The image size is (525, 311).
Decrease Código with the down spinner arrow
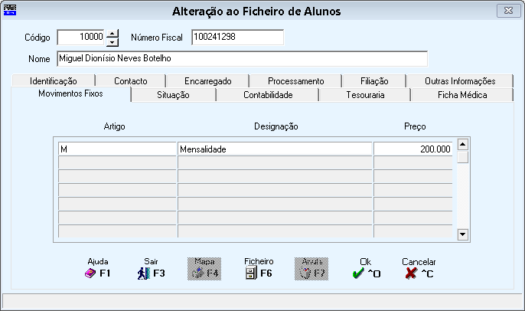tap(112, 41)
